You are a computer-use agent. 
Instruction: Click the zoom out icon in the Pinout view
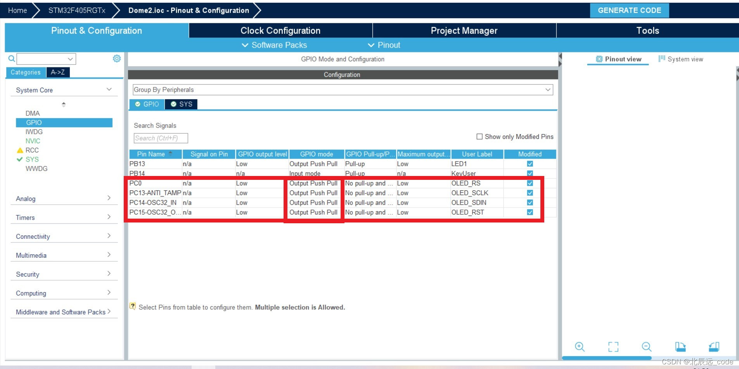(x=647, y=347)
